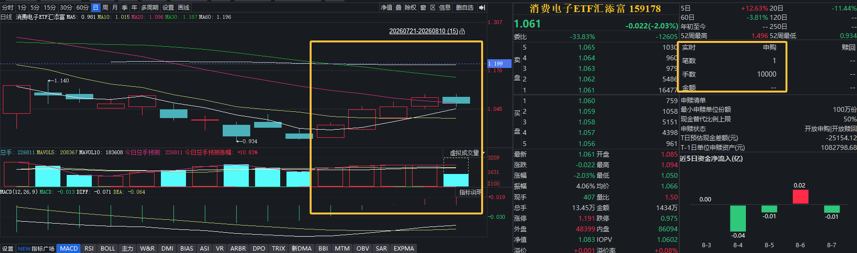Click the 消费电子ETF汇添富 159178 title
The width and height of the screenshot is (857, 253).
click(595, 9)
